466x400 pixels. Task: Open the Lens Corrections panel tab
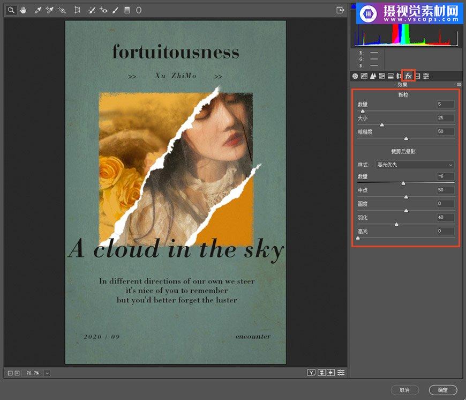(399, 76)
